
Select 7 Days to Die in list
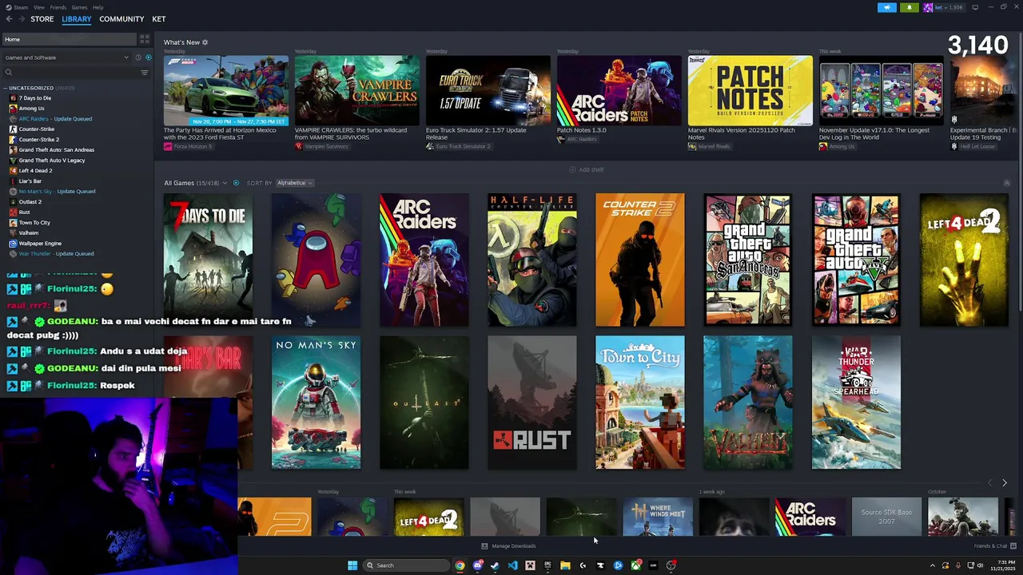pos(34,98)
